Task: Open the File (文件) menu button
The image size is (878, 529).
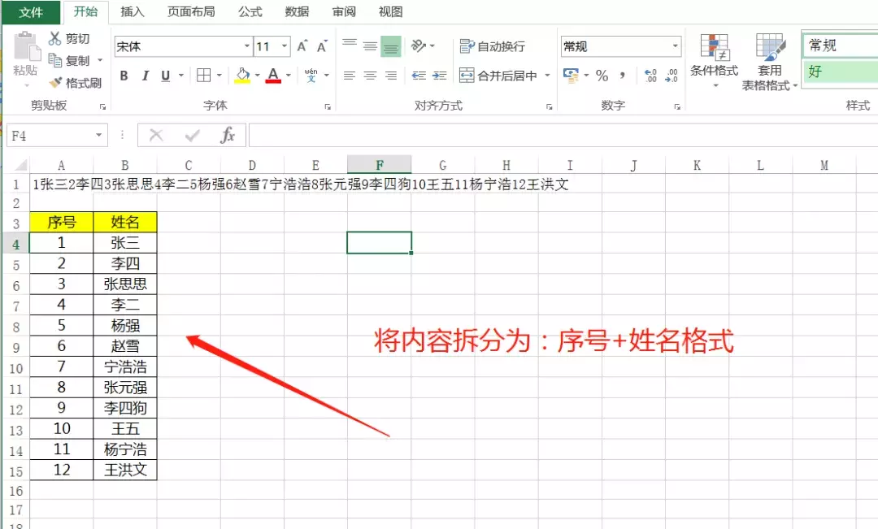Action: click(x=31, y=11)
